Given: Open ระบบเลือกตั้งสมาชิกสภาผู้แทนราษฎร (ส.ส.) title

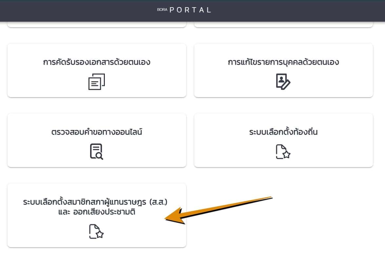Looking at the screenshot, I should click(x=95, y=202).
